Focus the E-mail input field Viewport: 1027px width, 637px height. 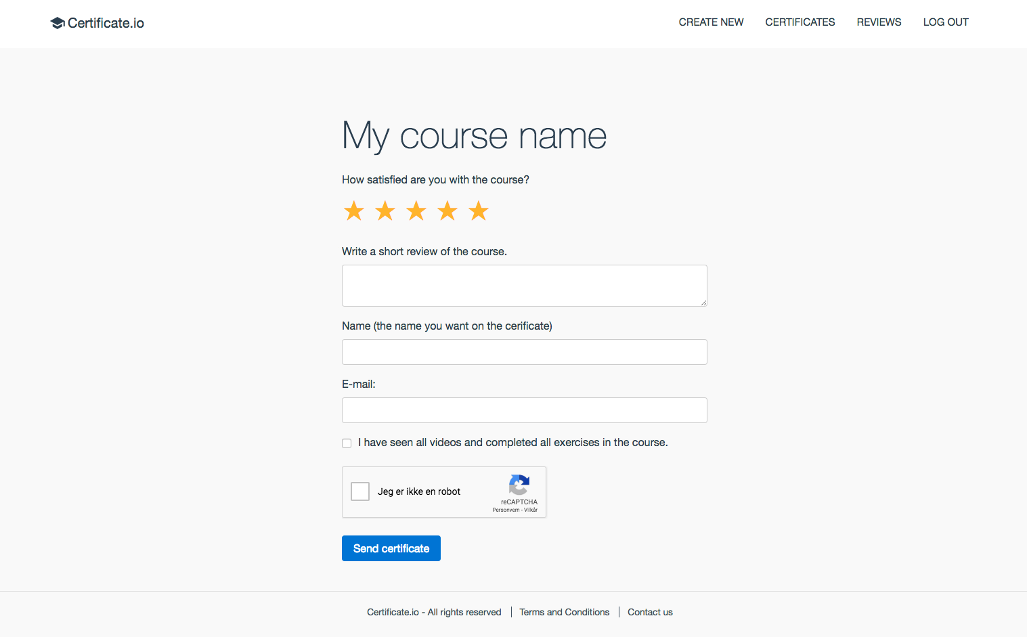pos(524,410)
